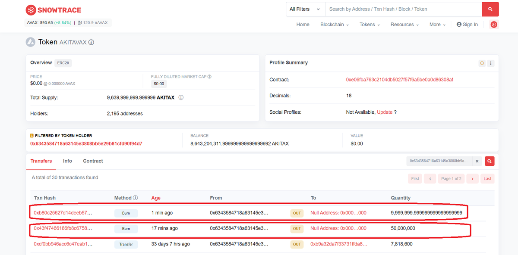
Task: Click Null Address link in the 1 min ago row
Action: pyautogui.click(x=338, y=213)
